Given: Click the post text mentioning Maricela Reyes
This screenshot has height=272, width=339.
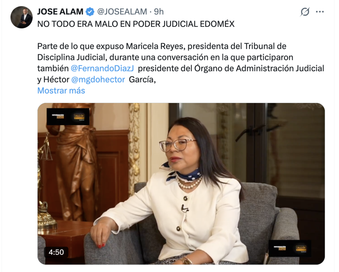Looking at the screenshot, I should pos(180,63).
